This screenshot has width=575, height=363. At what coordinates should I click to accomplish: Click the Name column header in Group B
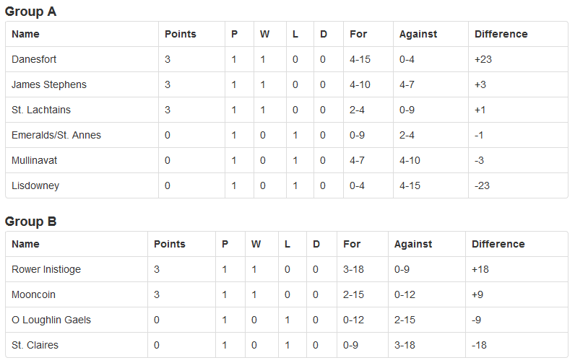point(25,244)
